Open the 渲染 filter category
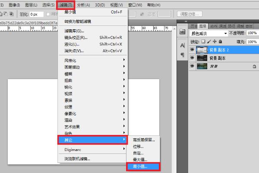259x173 pixels. (x=93, y=120)
